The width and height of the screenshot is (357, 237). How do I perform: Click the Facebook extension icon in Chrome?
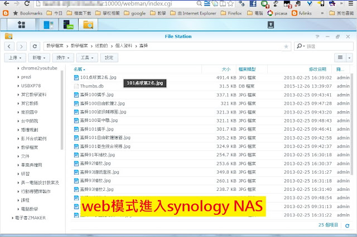pyautogui.click(x=253, y=4)
